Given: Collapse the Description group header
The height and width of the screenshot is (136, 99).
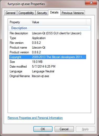Looking at the screenshot, I should tap(49, 28).
